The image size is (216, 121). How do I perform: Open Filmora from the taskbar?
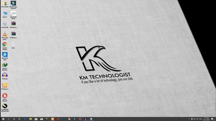[x=75, y=119]
